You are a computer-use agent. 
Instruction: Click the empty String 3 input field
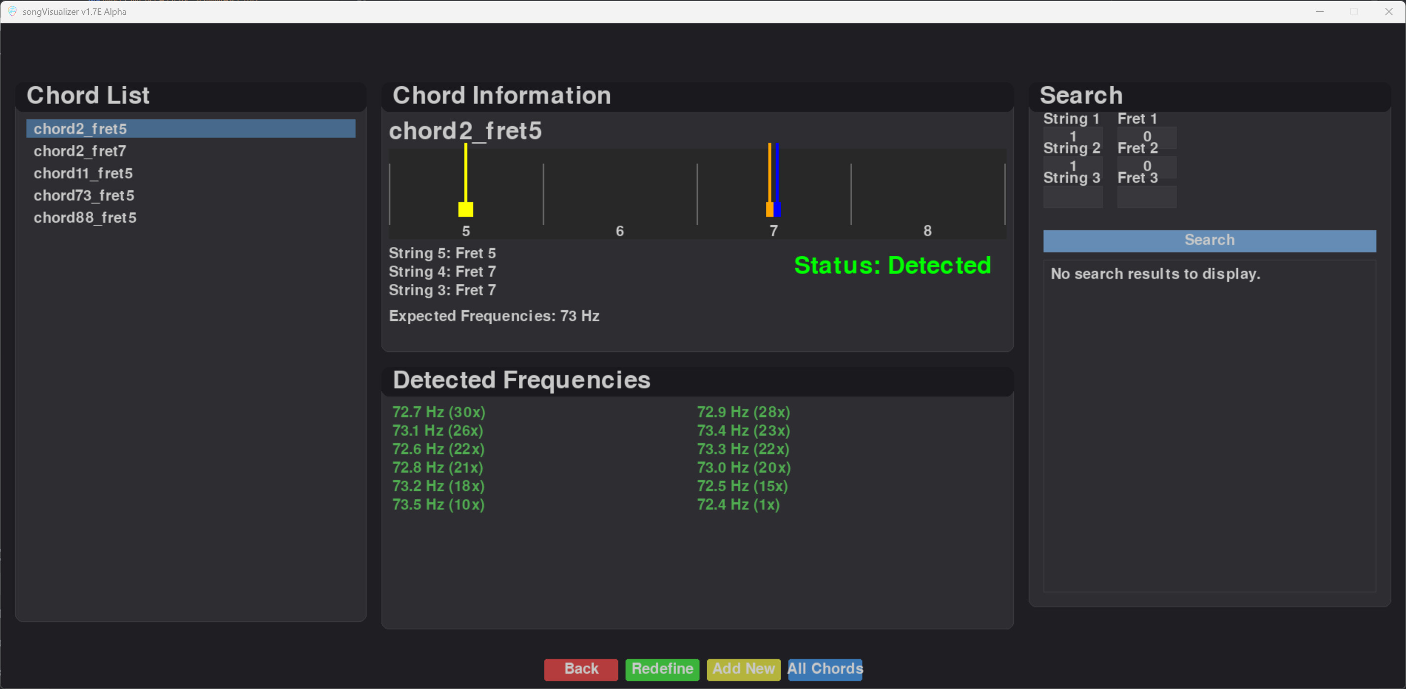tap(1072, 197)
